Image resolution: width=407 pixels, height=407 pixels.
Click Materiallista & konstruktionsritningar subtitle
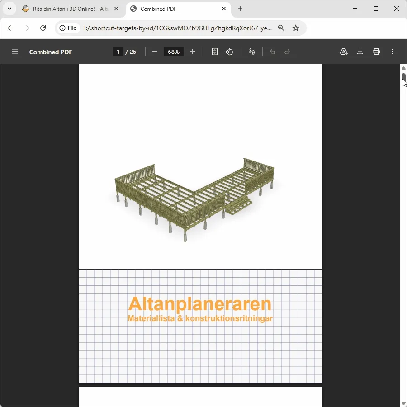pyautogui.click(x=200, y=318)
